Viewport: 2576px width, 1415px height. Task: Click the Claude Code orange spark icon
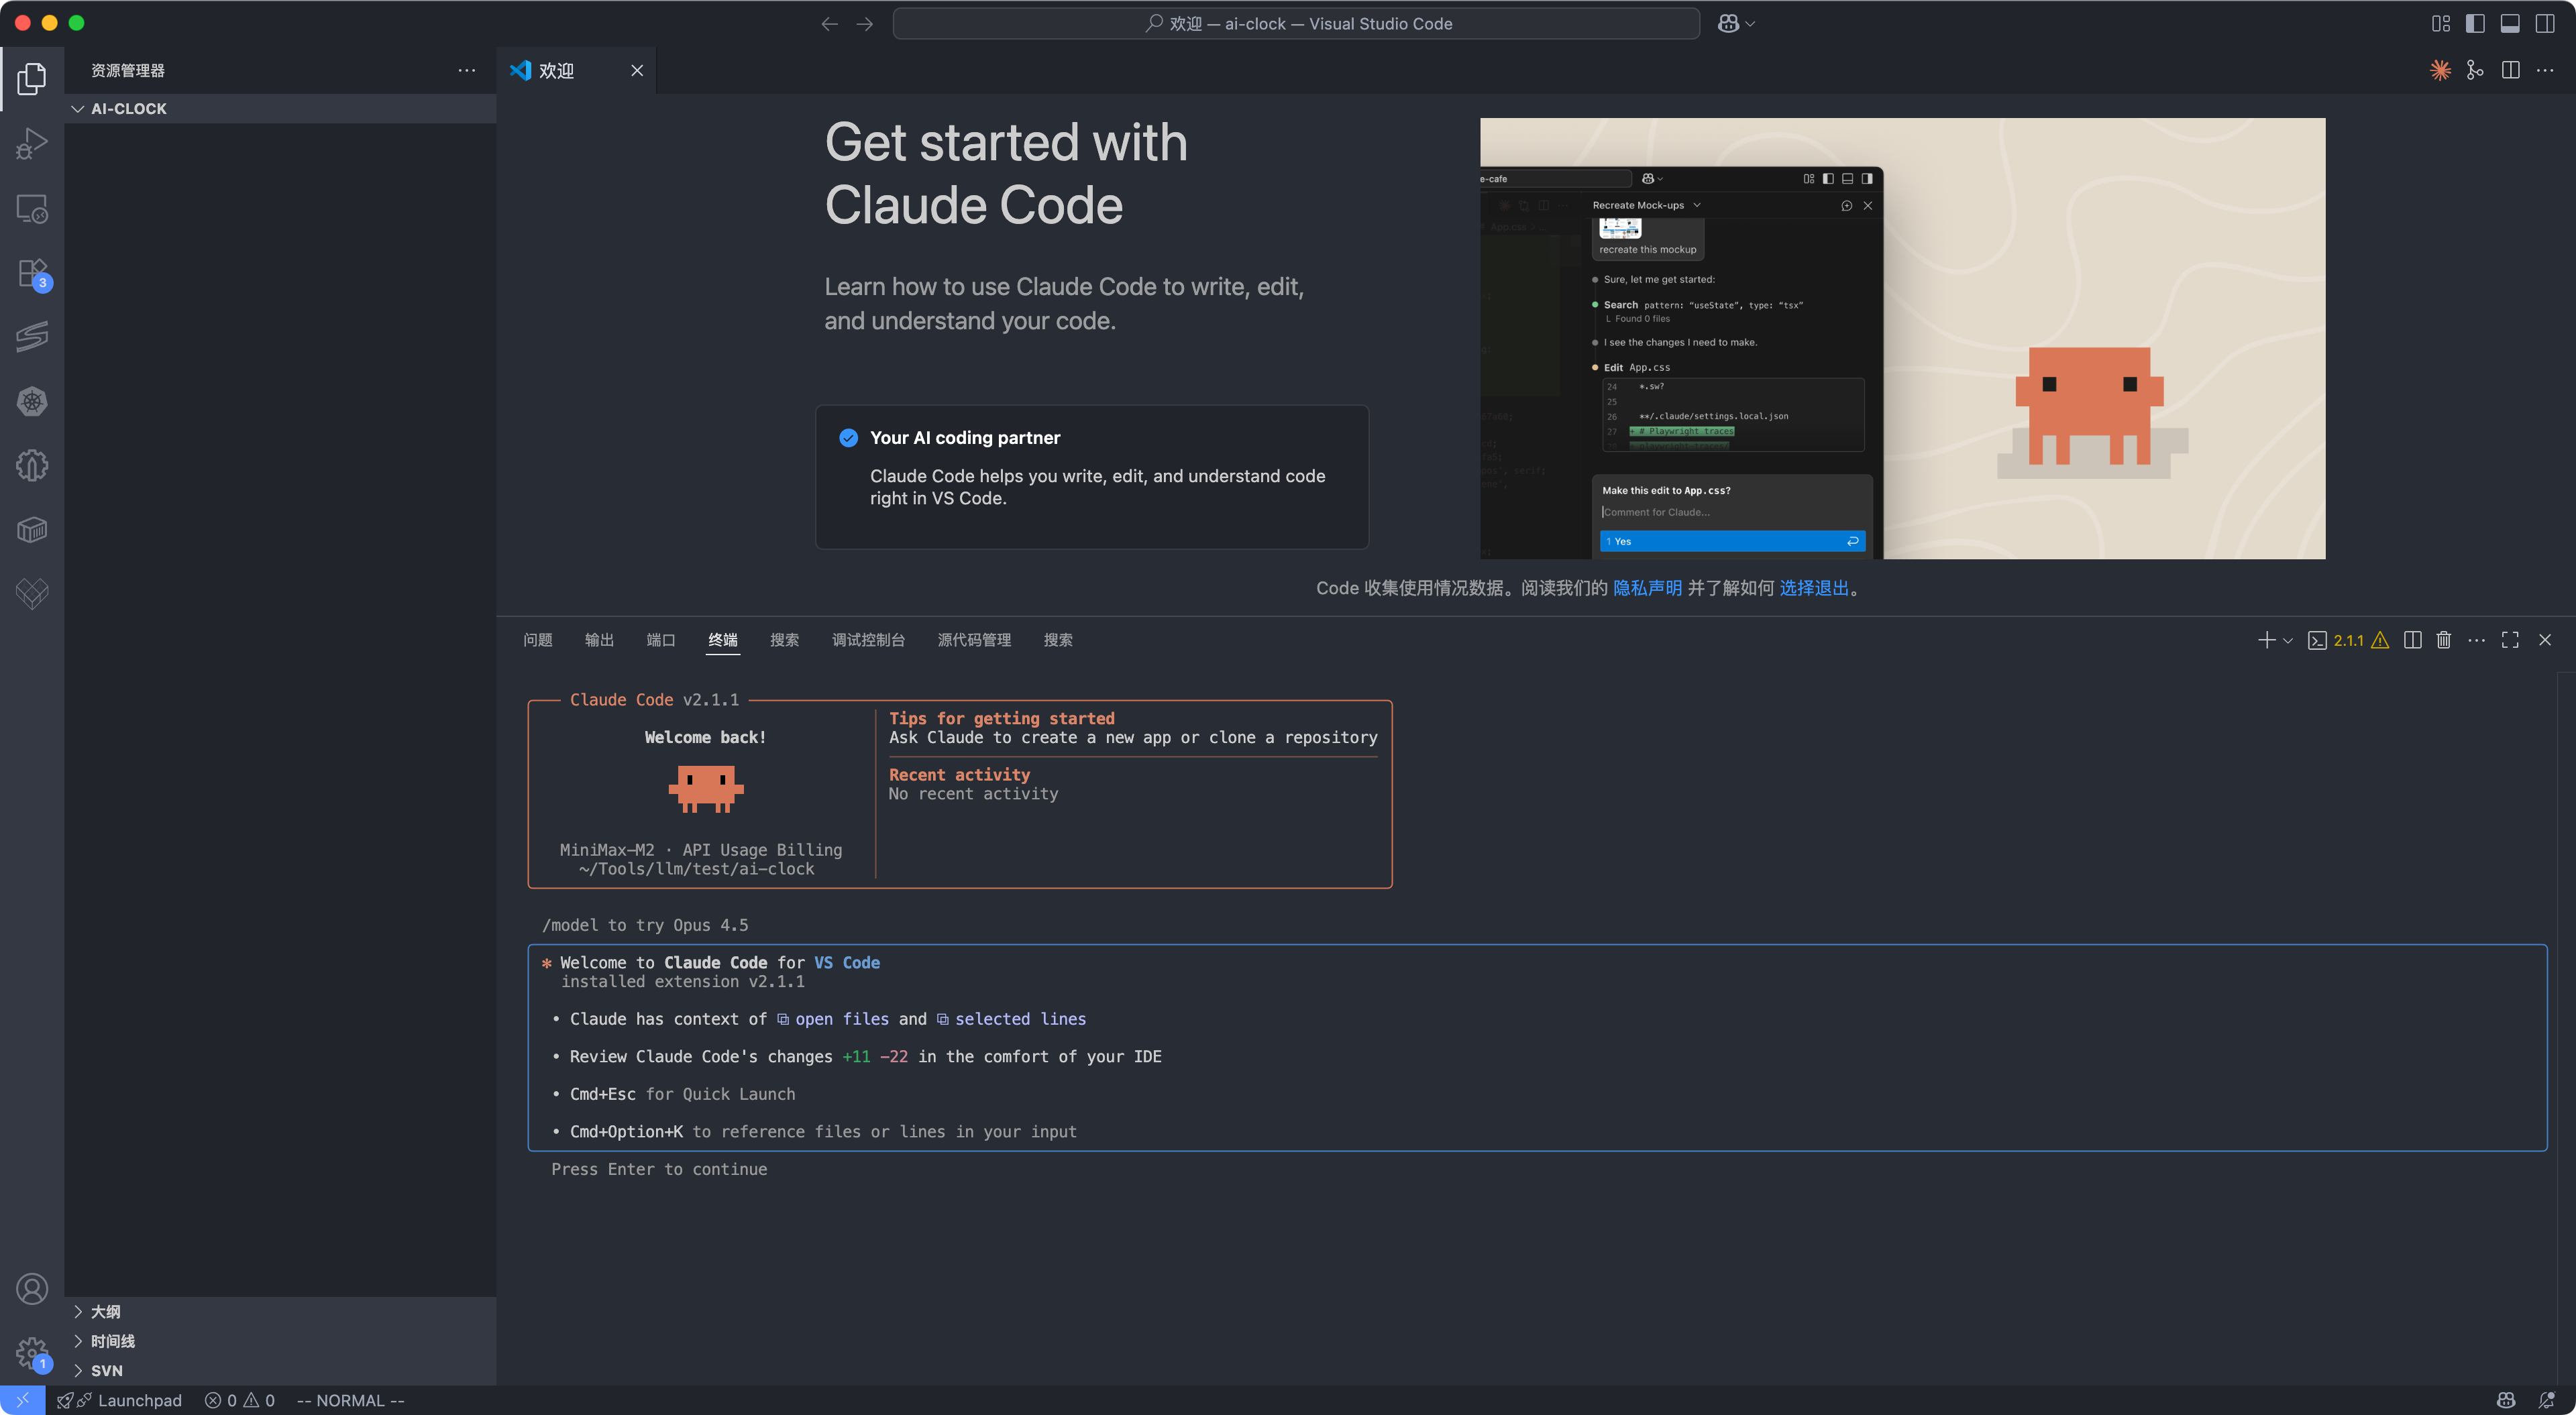click(x=2440, y=70)
